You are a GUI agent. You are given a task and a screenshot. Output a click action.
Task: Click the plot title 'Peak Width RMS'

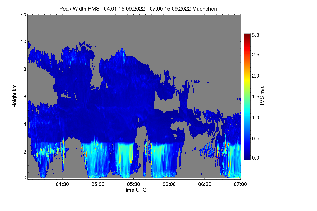(80, 8)
